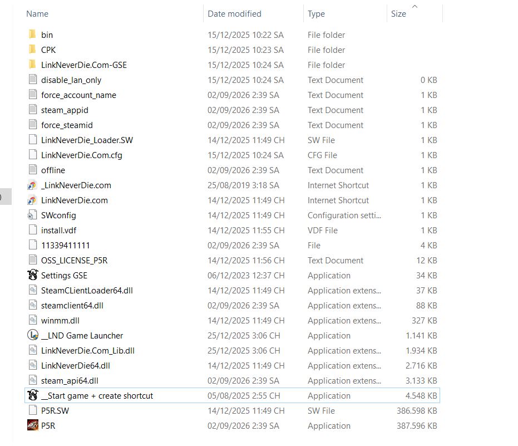This screenshot has width=518, height=446.
Task: Select the file name 'LinkNeverDie.com' dated 14/12/2025
Action: 75,200
